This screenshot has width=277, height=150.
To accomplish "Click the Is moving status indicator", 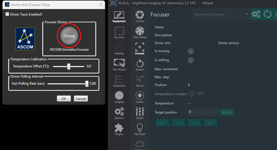I will click(191, 51).
